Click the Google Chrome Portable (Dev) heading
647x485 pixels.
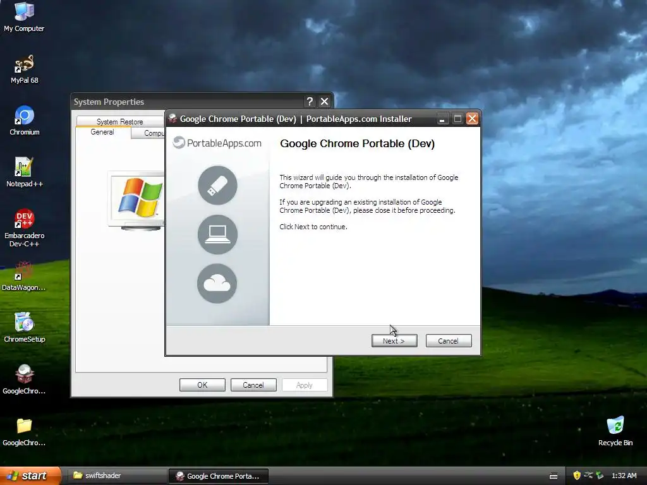[x=358, y=143]
